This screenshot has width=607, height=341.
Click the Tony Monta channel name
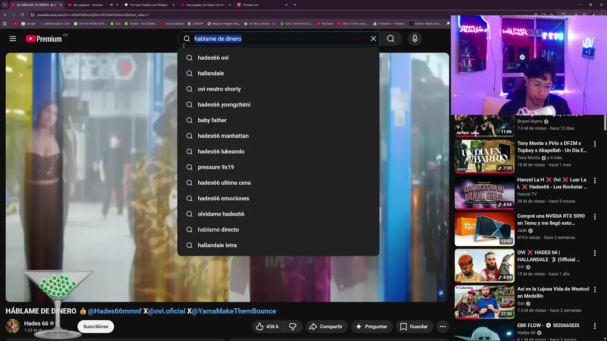[x=528, y=158]
